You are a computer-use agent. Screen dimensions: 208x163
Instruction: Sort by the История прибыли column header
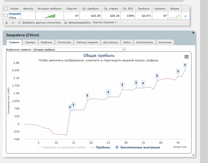pyautogui.click(x=50, y=9)
